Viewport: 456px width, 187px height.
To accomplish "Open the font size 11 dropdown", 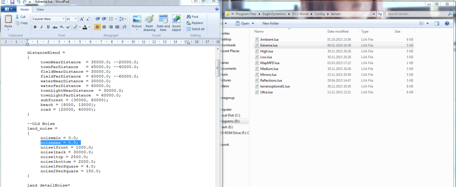I will [76, 19].
